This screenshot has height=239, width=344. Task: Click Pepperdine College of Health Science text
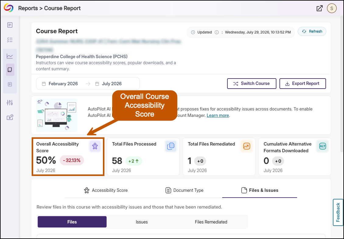[x=82, y=57]
